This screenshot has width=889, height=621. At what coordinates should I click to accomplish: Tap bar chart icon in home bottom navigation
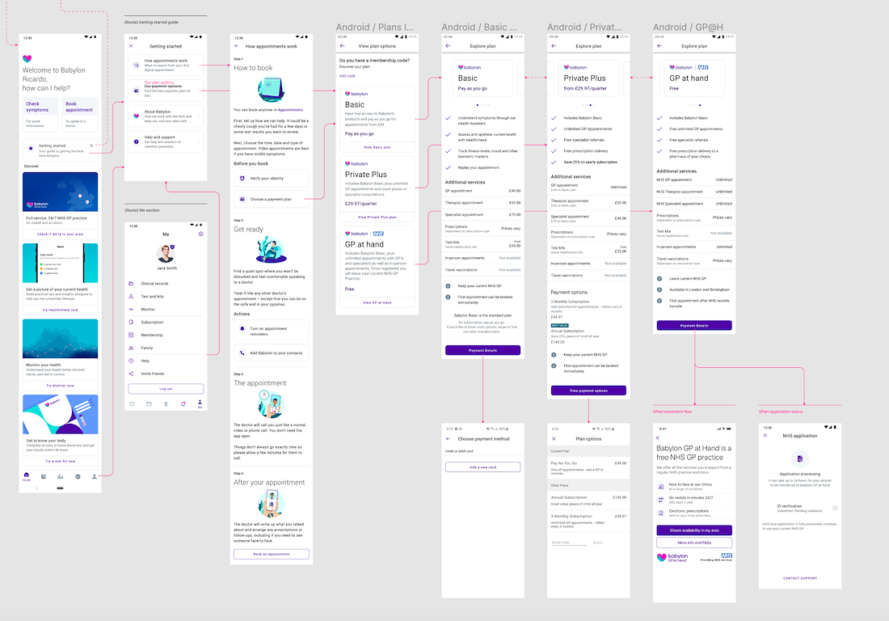click(x=60, y=476)
